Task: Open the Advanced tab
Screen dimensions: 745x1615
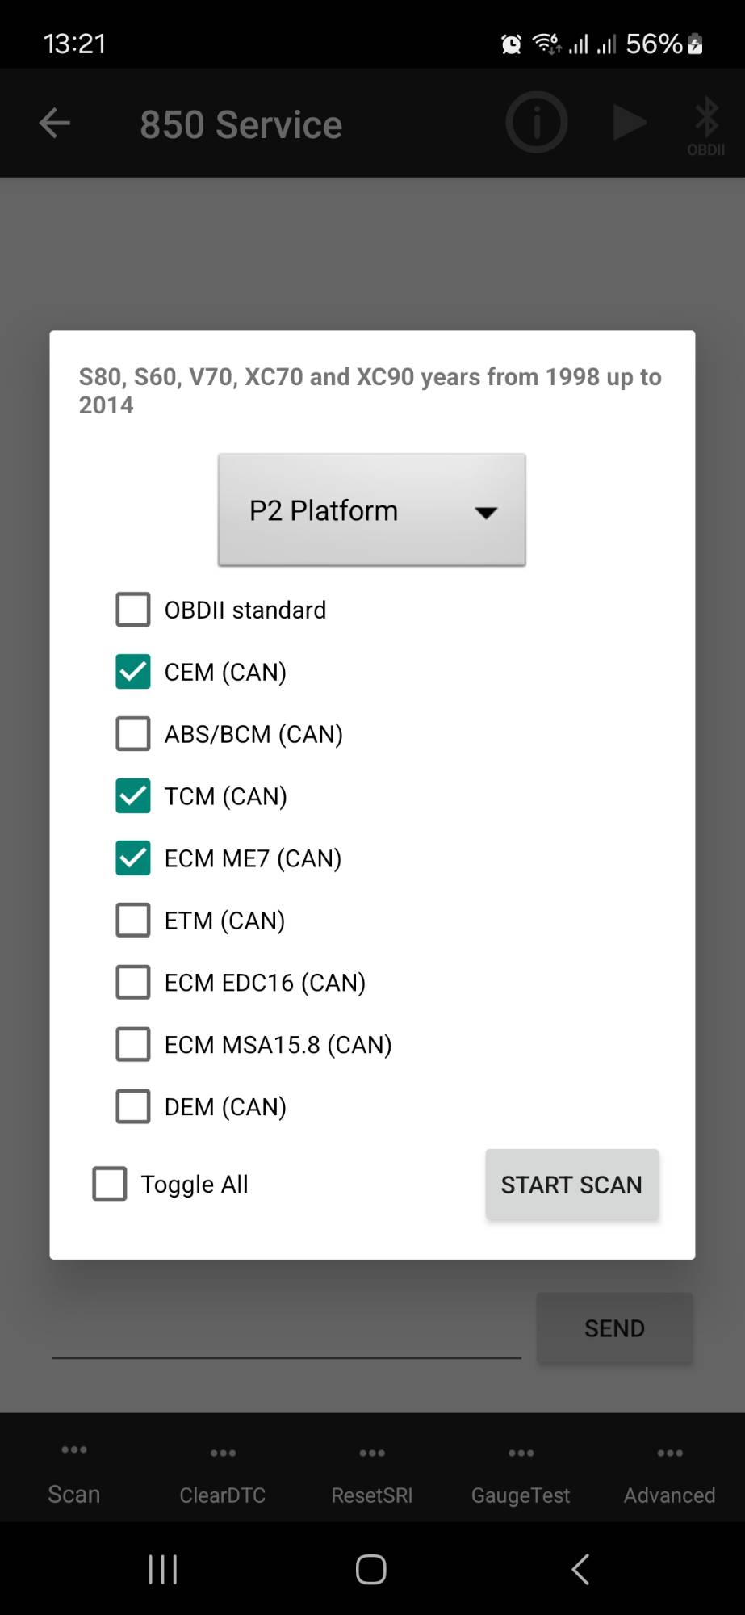Action: pyautogui.click(x=669, y=1478)
